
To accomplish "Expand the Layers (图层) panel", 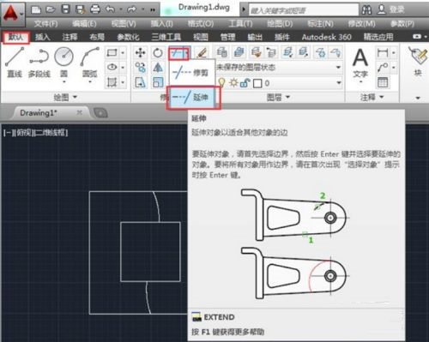I will point(278,98).
